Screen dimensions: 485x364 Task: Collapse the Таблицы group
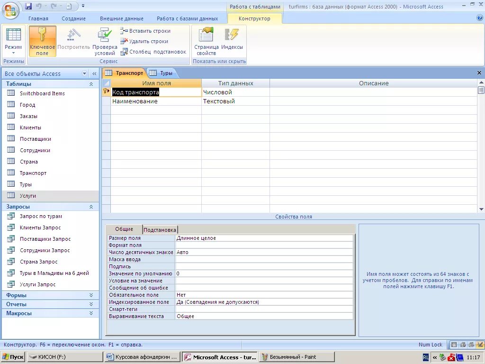(x=91, y=84)
